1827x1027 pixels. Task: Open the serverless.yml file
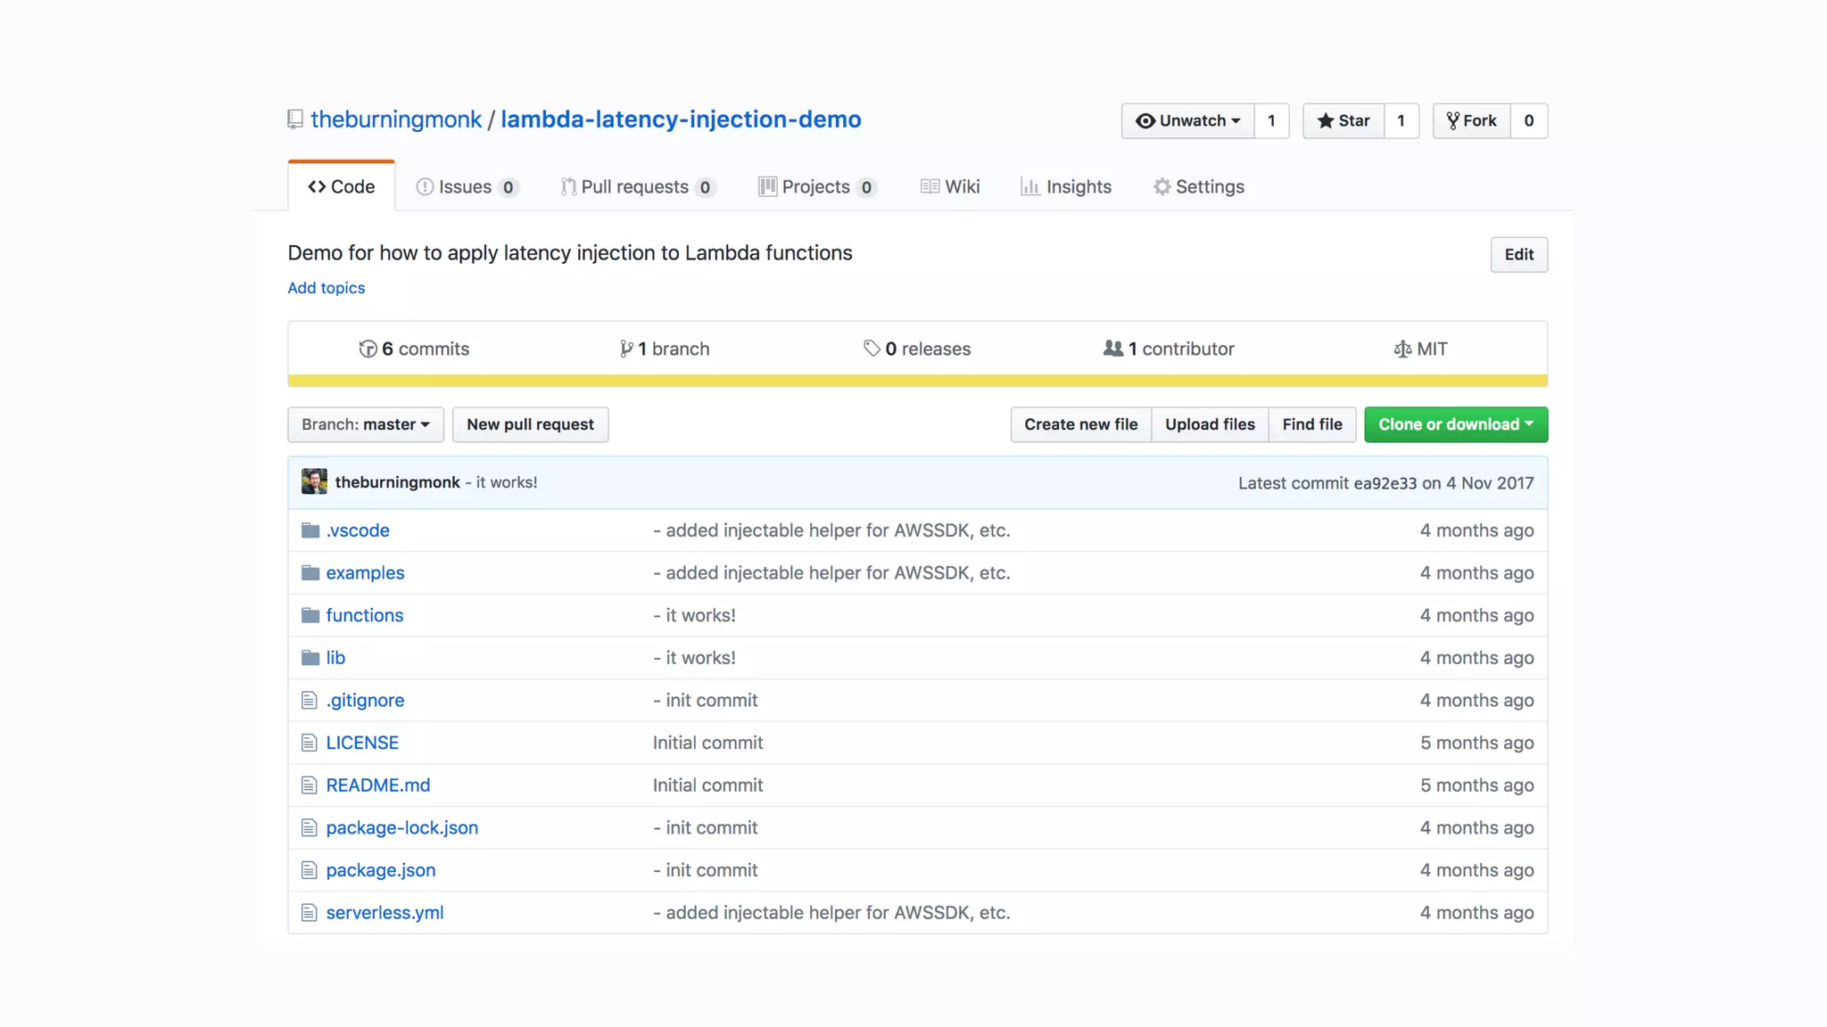click(x=384, y=912)
